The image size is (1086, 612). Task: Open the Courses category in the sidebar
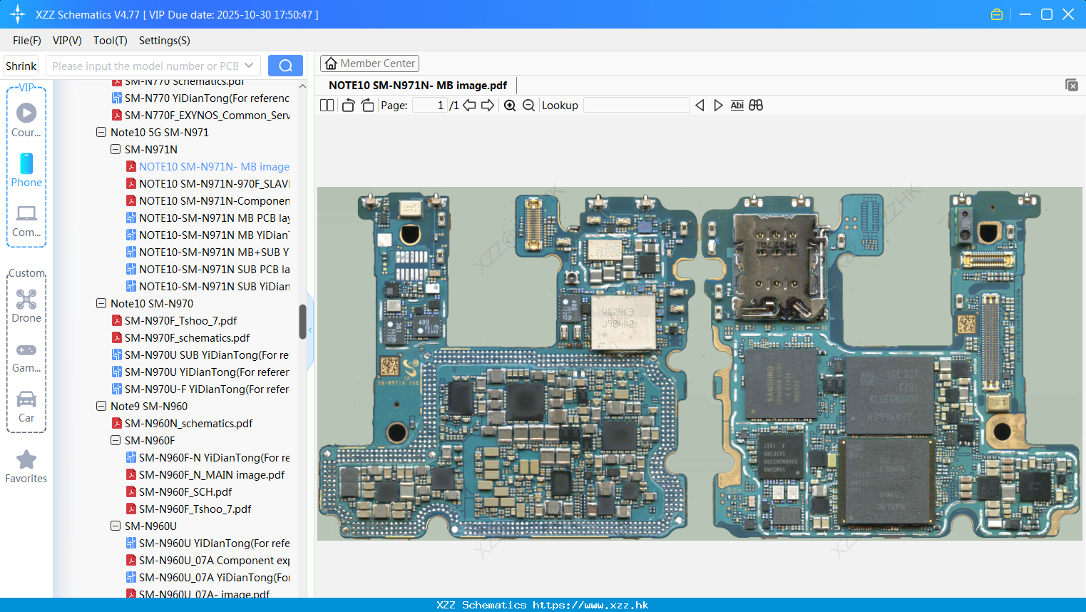[x=26, y=120]
